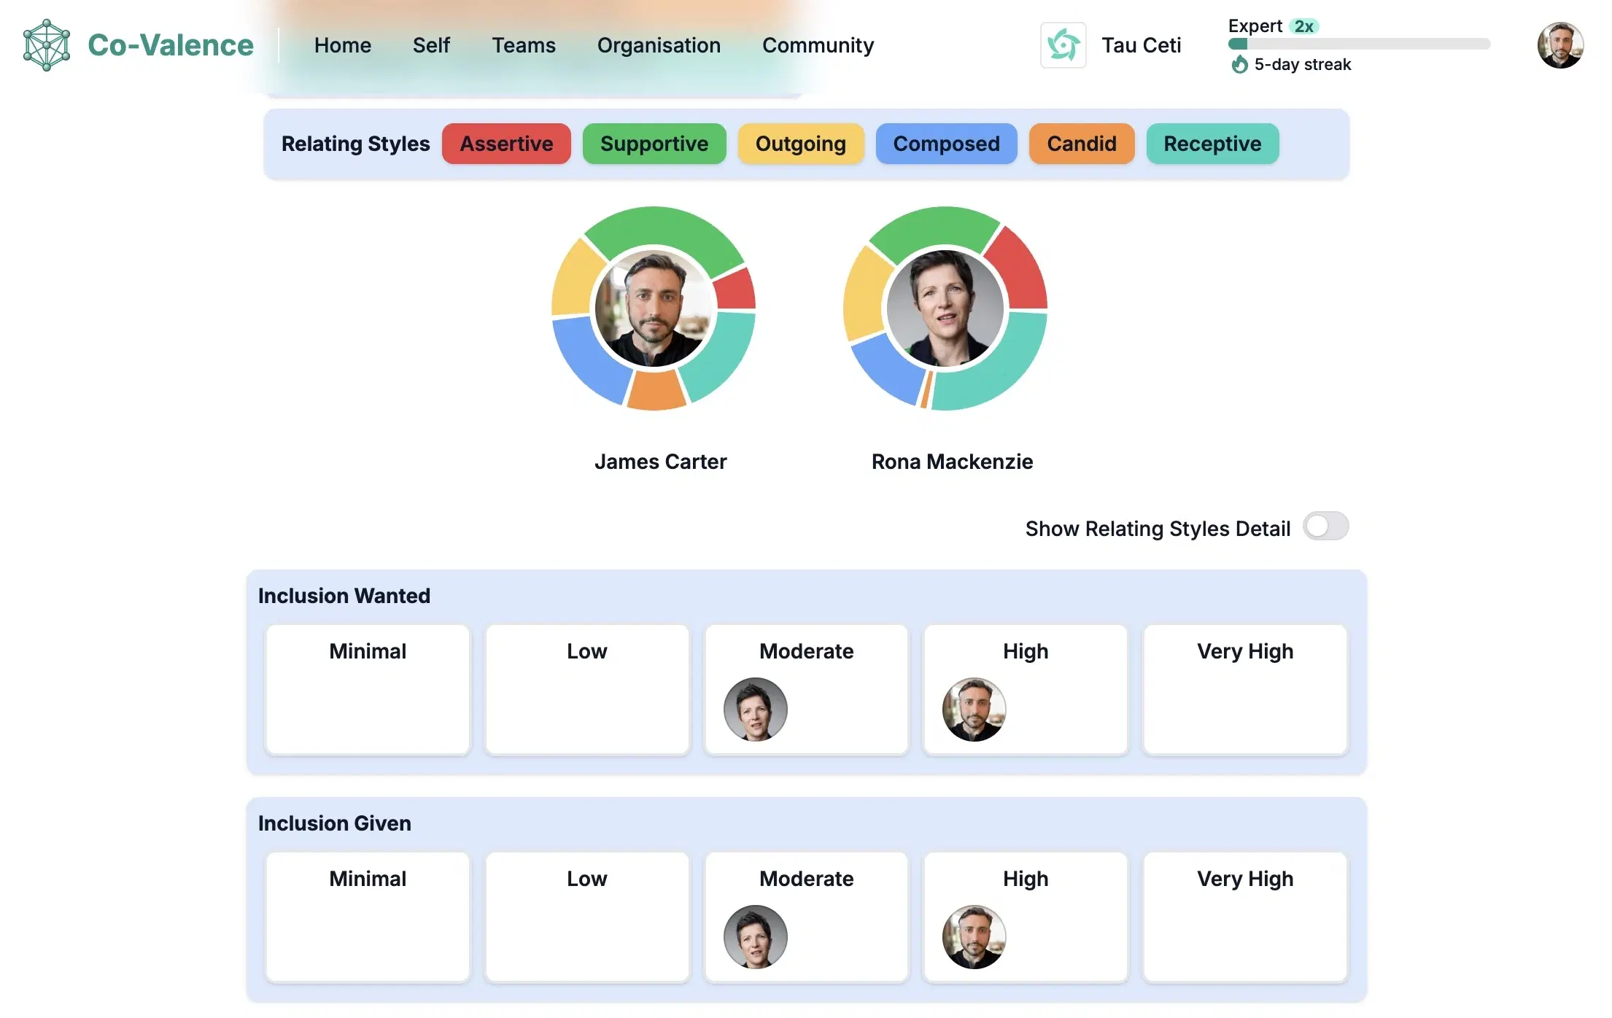1612x1018 pixels.
Task: Click the Receptive style button
Action: [x=1212, y=144]
